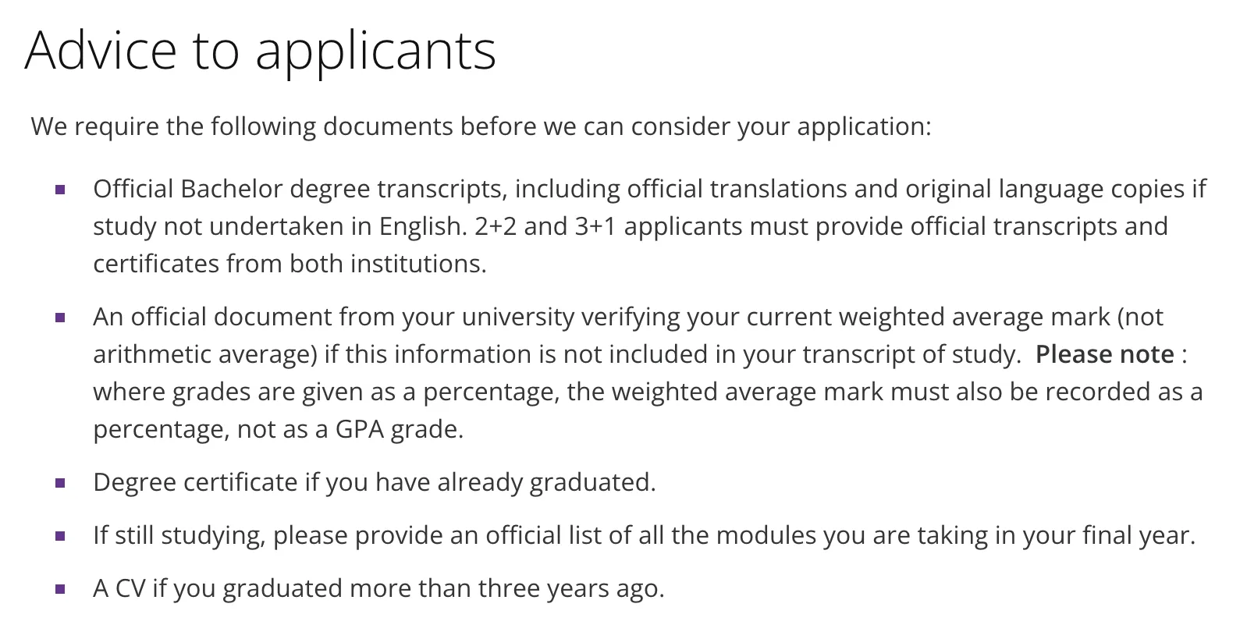Click bullet marker beside "Degree certificate" item
This screenshot has height=632, width=1247.
pos(60,483)
